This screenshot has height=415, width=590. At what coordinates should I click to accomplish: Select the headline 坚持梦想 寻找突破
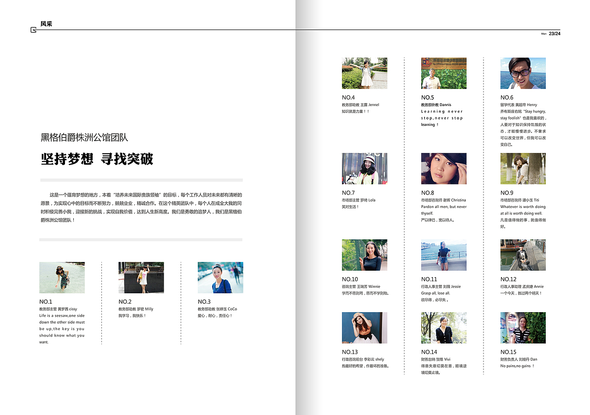coord(97,159)
